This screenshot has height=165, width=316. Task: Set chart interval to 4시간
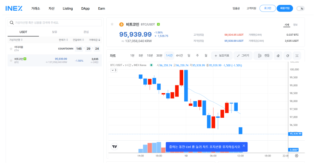click(179, 56)
